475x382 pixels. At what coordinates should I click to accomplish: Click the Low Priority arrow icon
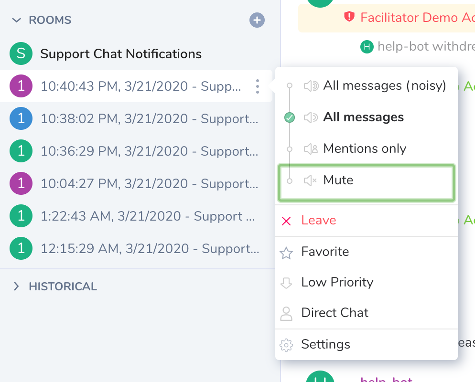click(286, 283)
